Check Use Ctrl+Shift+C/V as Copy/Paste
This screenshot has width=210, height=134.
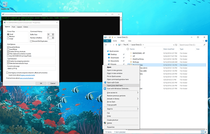tap(8, 56)
